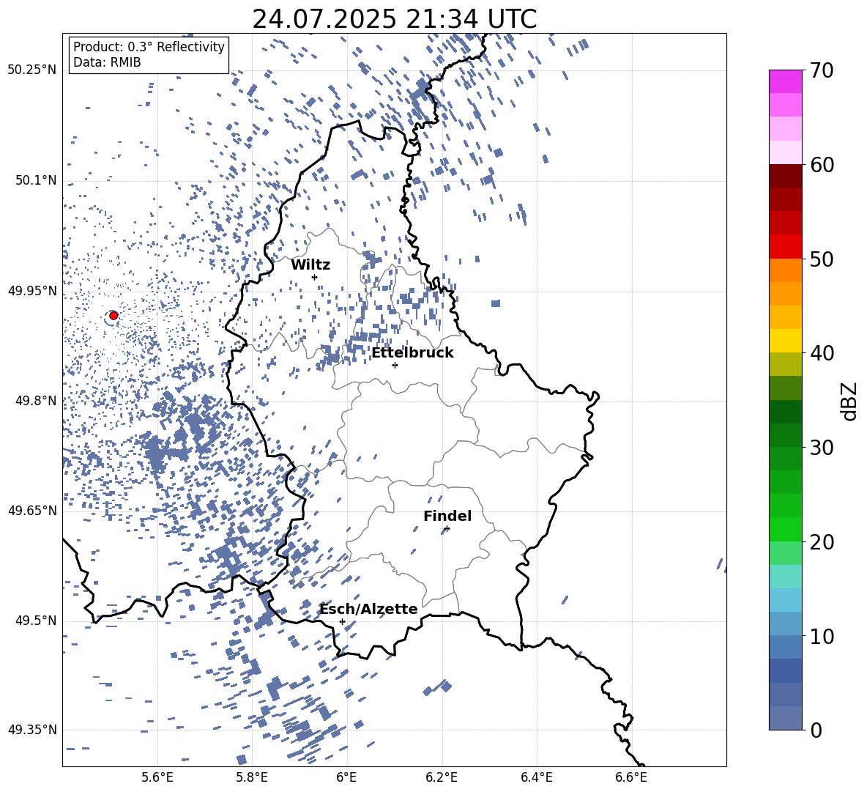Click the Wiltz city label

tap(310, 265)
